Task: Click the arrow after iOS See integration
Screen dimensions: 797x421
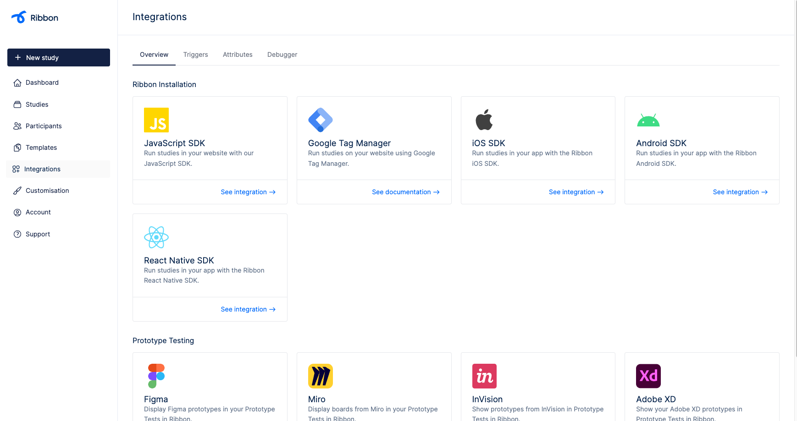Action: [x=601, y=192]
